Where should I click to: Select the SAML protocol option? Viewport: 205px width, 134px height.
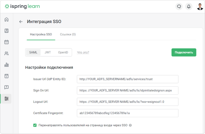(33, 52)
